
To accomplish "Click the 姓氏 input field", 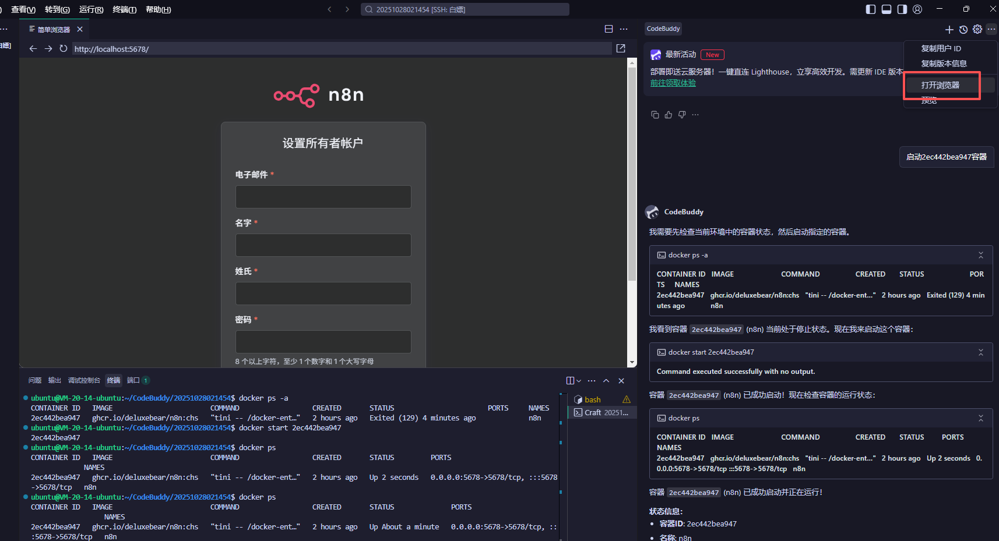I will 323,294.
